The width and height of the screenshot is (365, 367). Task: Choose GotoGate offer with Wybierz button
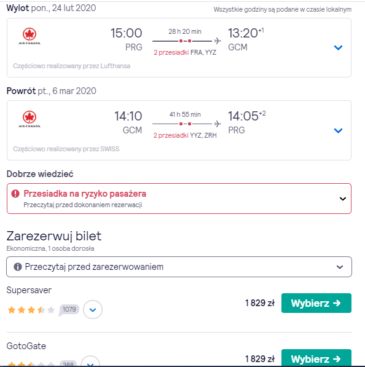(316, 358)
